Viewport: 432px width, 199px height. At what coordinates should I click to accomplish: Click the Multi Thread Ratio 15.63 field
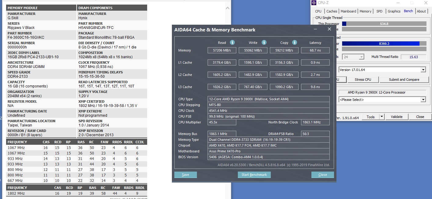pyautogui.click(x=414, y=57)
